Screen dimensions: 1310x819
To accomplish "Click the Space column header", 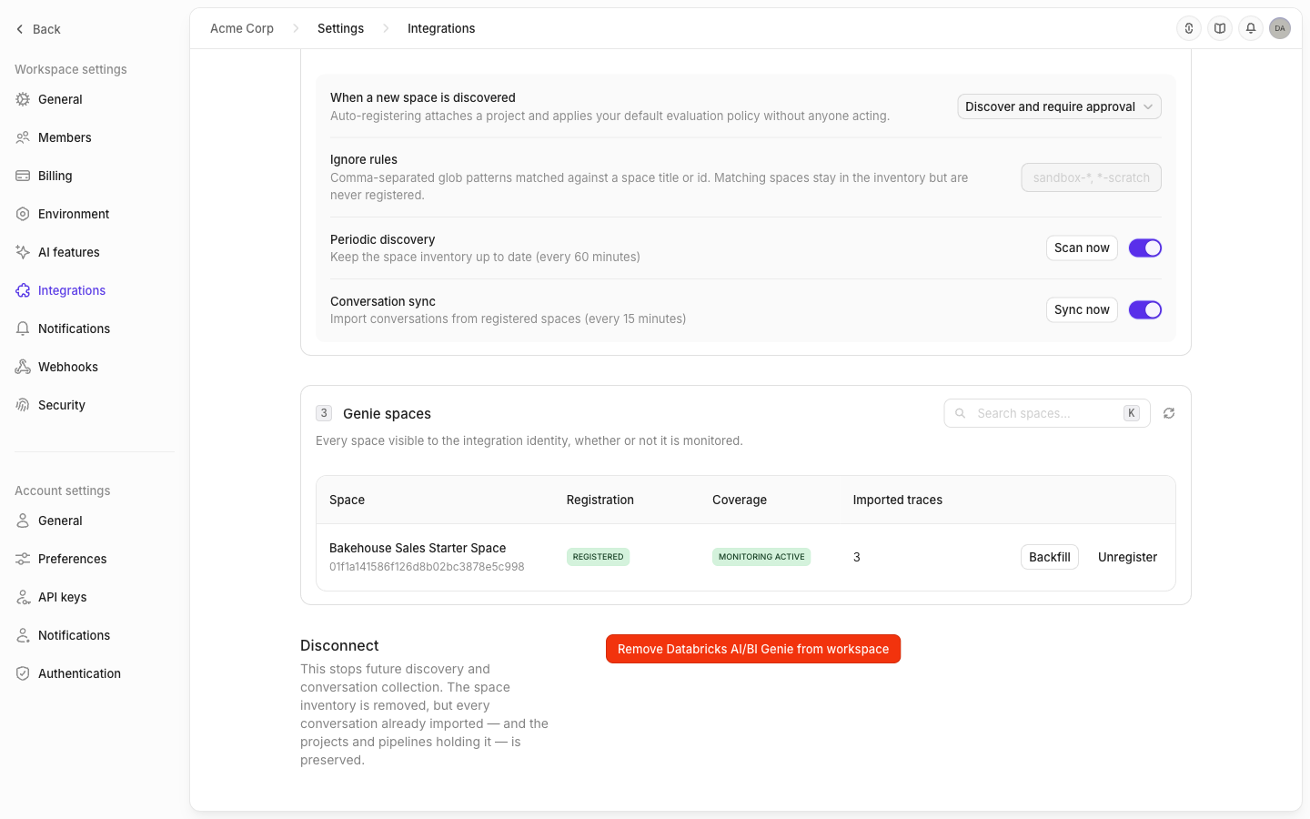I will pos(347,500).
